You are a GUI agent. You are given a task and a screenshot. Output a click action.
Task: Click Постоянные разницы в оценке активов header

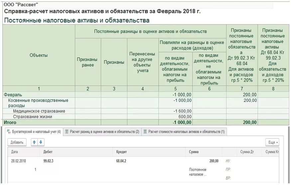coord(150,31)
